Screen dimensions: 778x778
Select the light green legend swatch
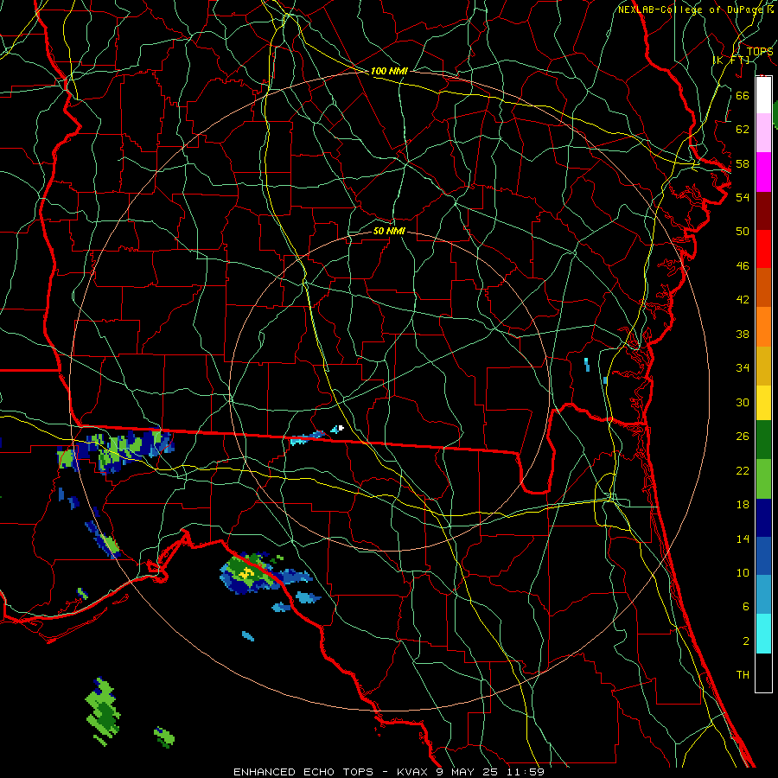point(763,479)
